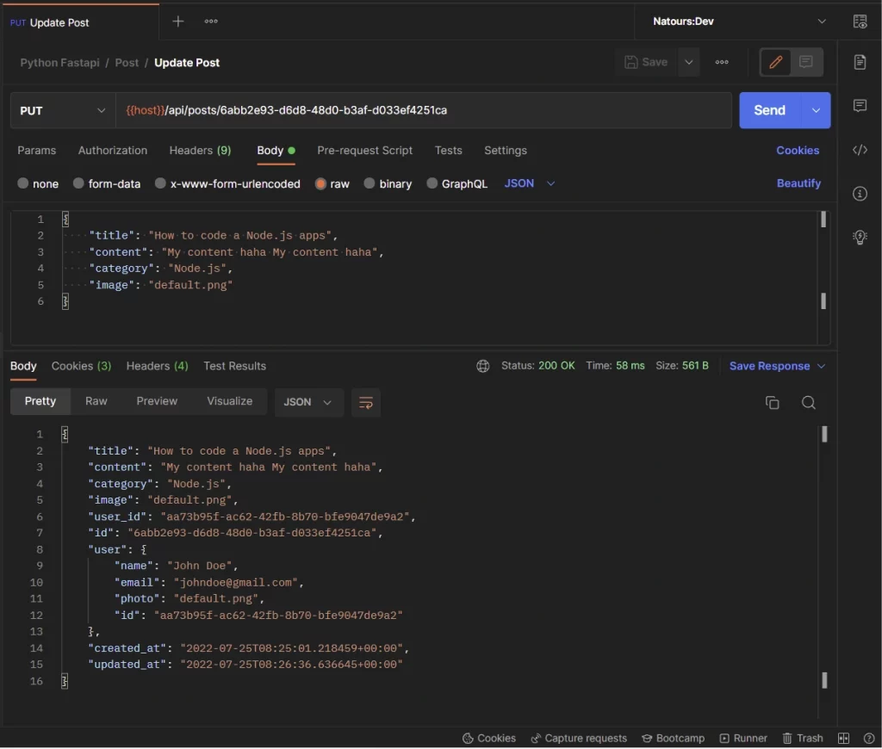The image size is (882, 749).
Task: Select the GraphQL body type
Action: [457, 183]
